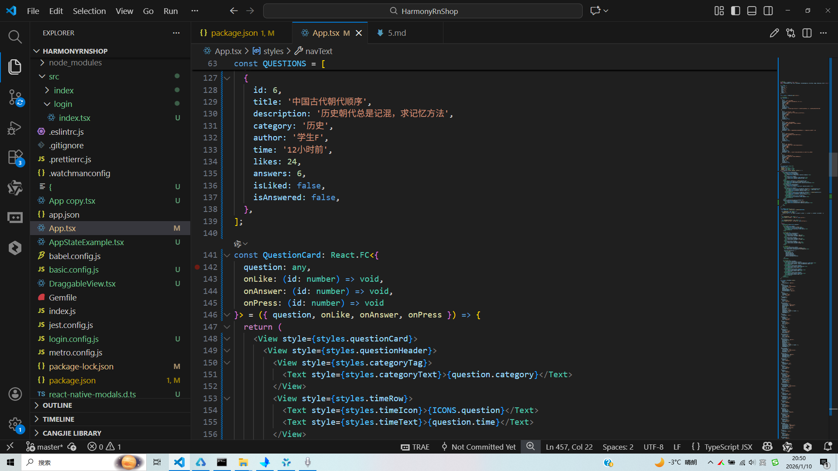838x471 pixels.
Task: Click the notifications bell in status bar
Action: tap(828, 447)
